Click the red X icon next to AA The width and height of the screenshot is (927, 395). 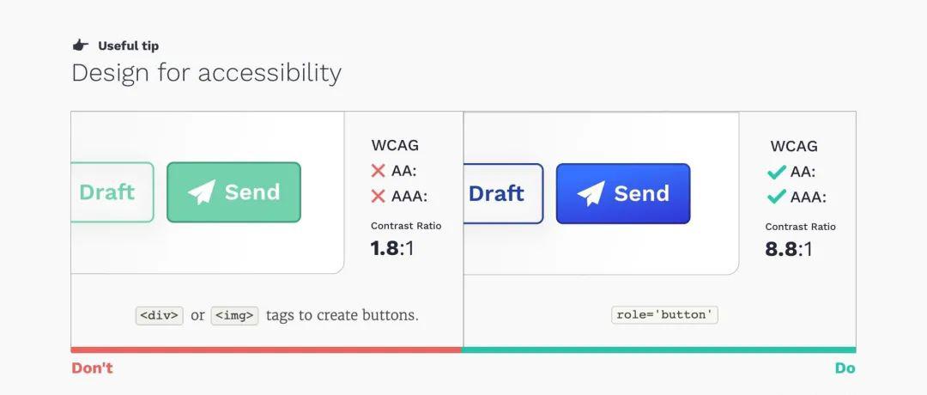[378, 172]
